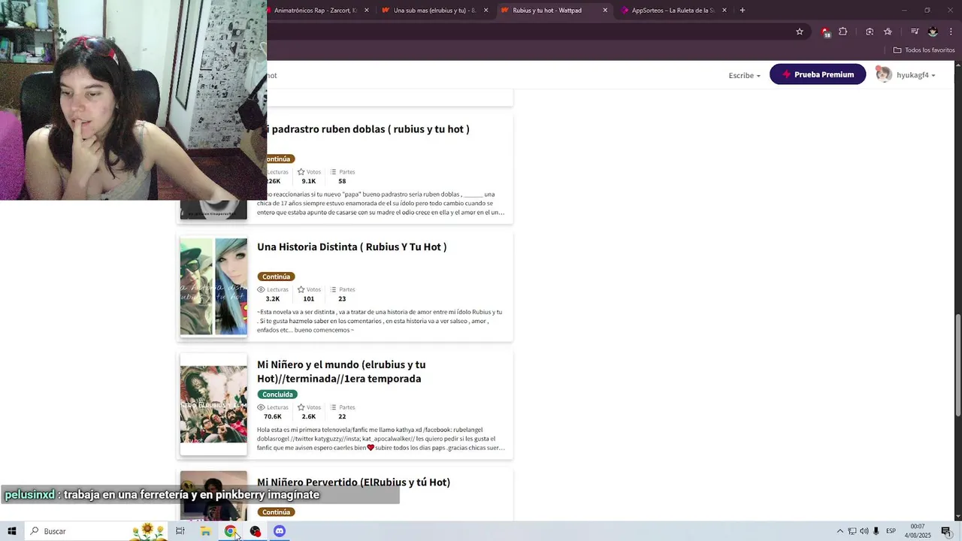
Task: Click the hyukagf4 profile avatar
Action: click(x=884, y=74)
